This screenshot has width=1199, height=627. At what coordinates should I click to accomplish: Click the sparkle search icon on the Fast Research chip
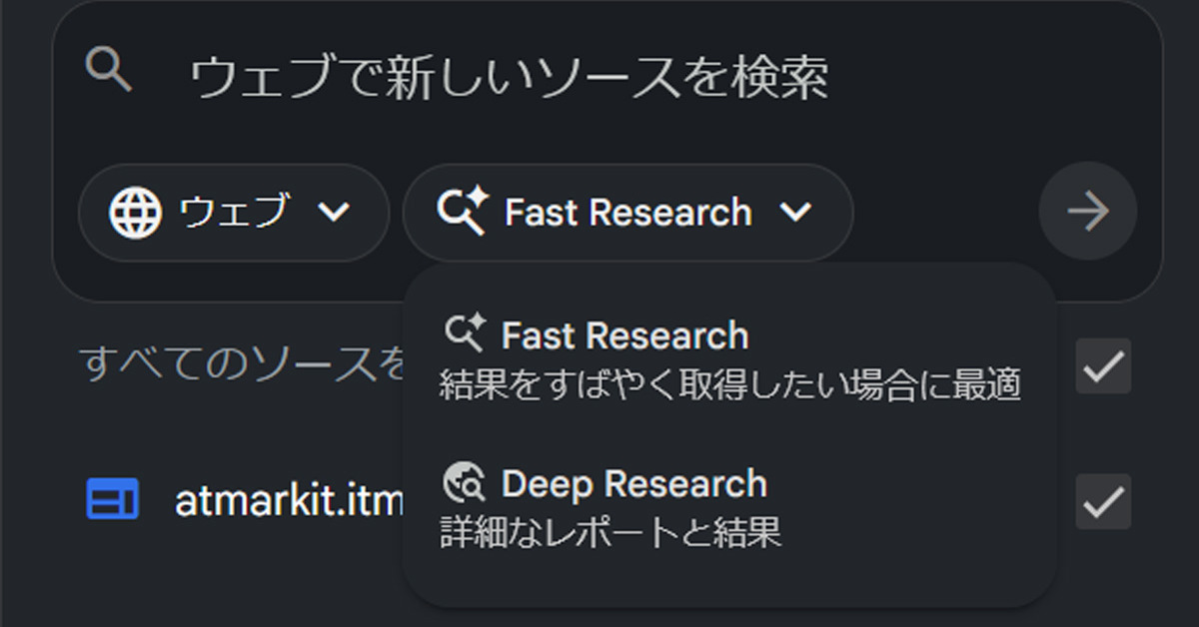[x=462, y=213]
